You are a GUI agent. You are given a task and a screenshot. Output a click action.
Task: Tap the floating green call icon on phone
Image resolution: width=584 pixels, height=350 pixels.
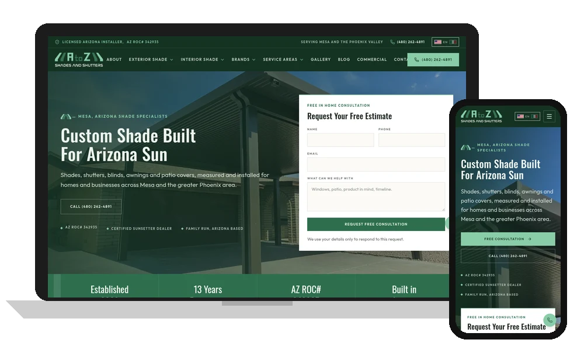(550, 320)
